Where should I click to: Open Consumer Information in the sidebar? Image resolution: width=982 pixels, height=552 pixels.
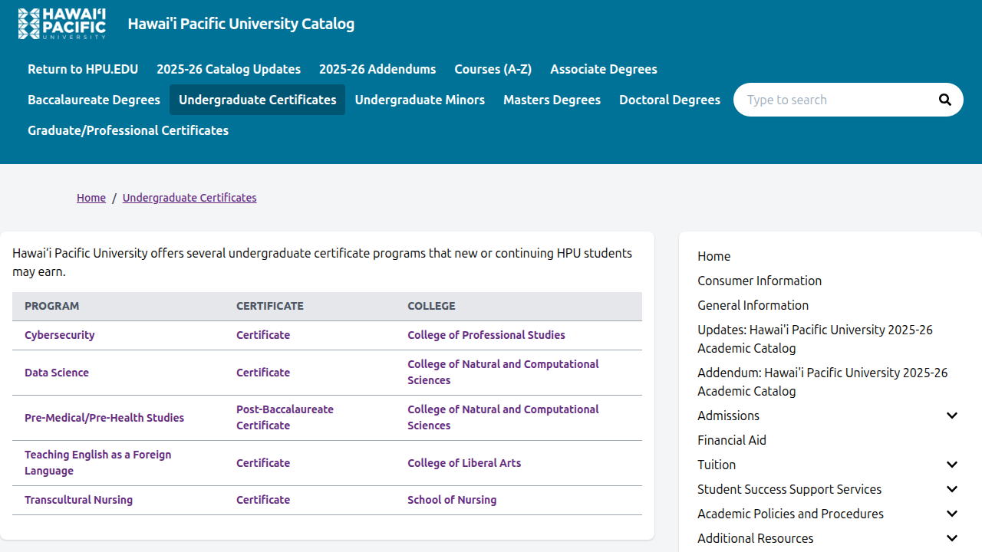click(x=760, y=281)
